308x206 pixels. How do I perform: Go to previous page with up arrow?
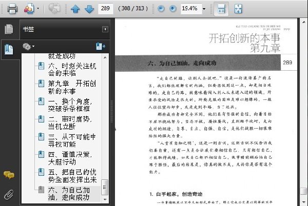(75, 9)
